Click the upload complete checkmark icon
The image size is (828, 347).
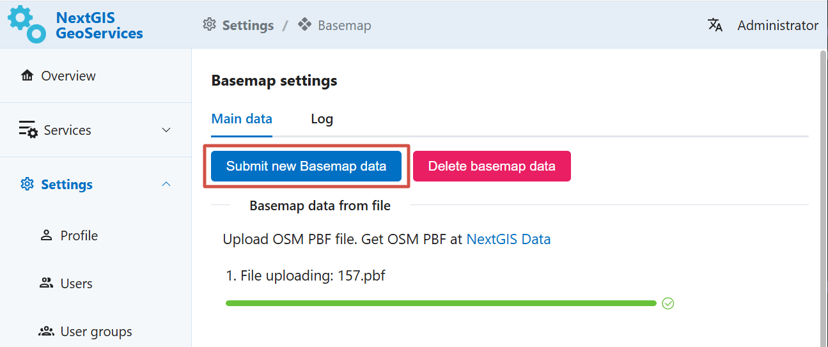pyautogui.click(x=668, y=304)
